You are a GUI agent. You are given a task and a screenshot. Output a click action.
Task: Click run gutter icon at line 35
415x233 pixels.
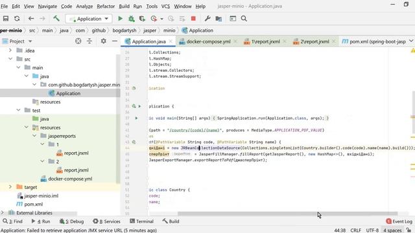click(x=139, y=106)
